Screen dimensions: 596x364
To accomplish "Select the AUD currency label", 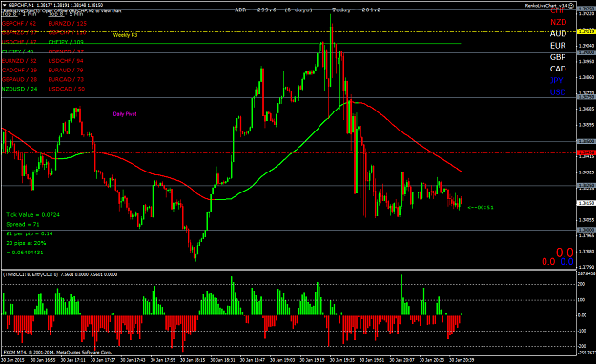I will [558, 33].
